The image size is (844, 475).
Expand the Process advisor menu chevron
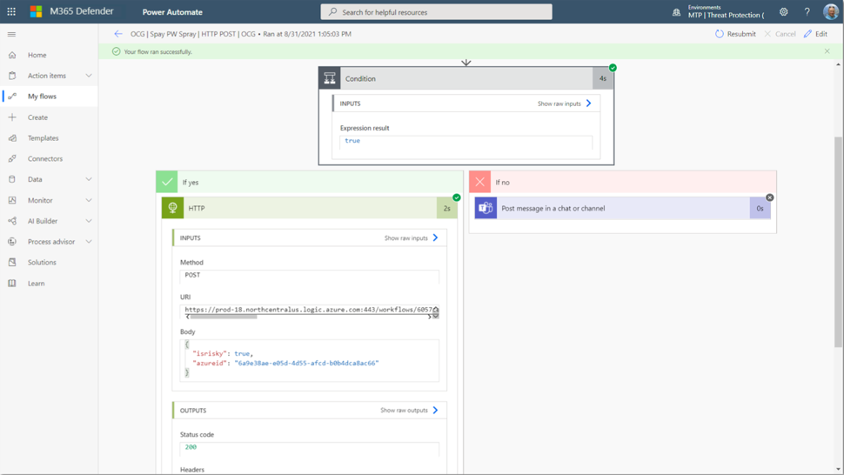point(89,242)
